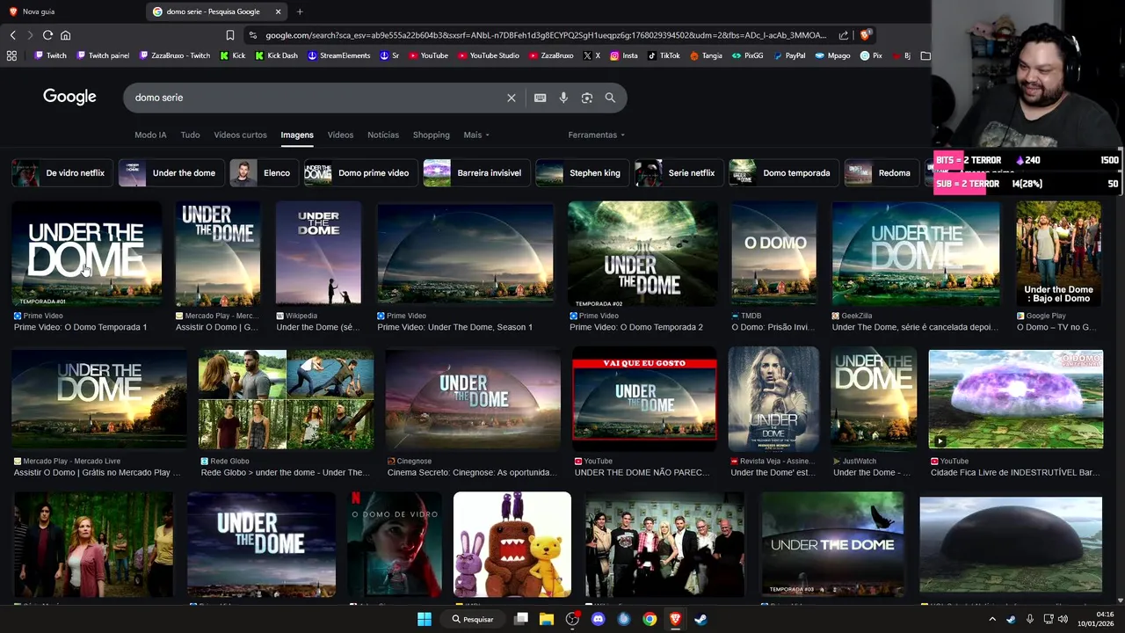Open the on-screen keyboard input tool
1125x633 pixels.
pyautogui.click(x=541, y=98)
